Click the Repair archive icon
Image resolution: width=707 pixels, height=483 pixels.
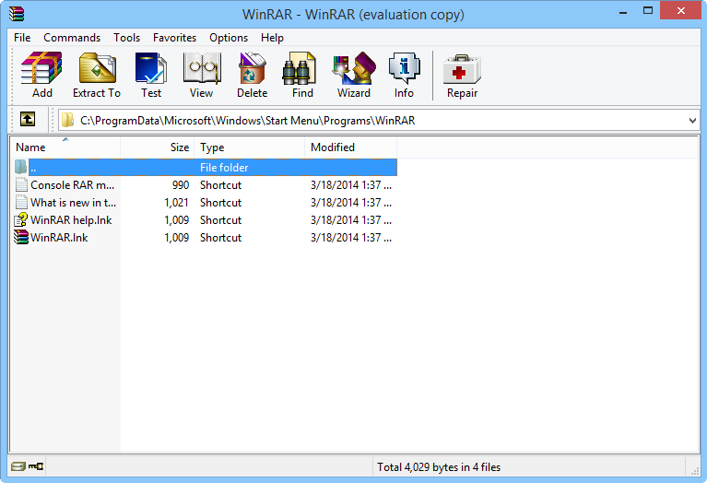pyautogui.click(x=462, y=75)
